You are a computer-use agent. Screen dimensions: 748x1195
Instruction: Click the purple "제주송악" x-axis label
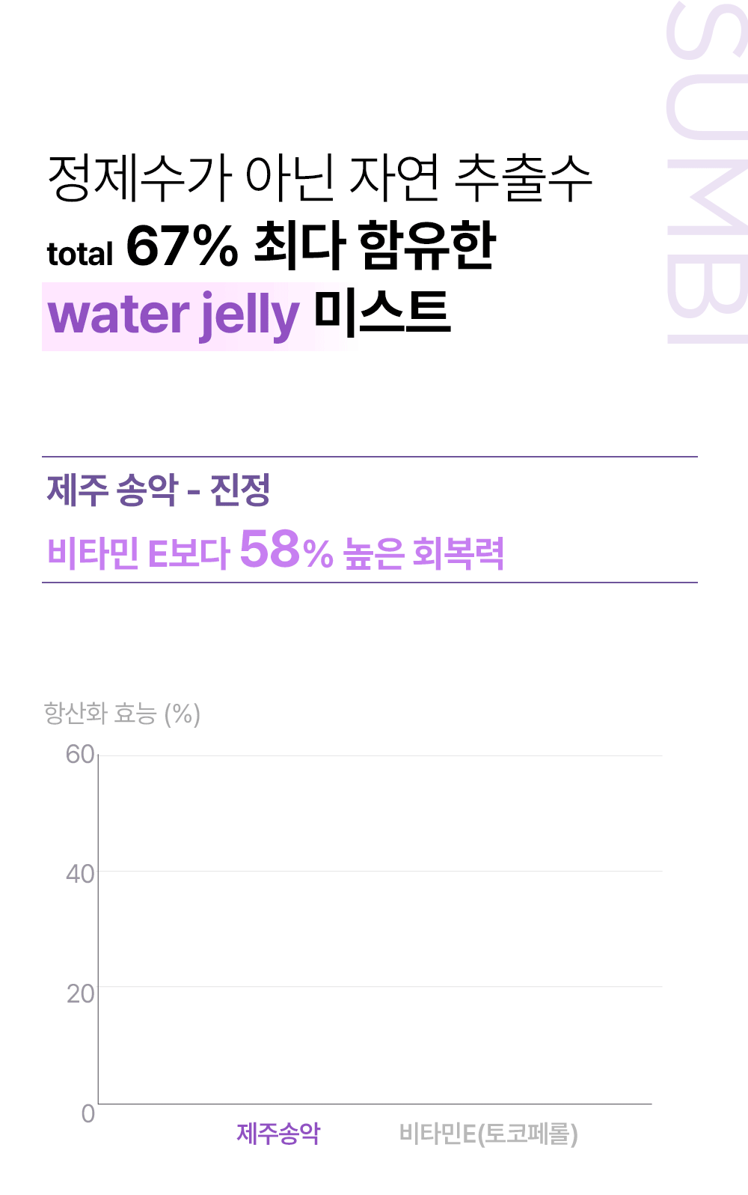pos(278,1134)
